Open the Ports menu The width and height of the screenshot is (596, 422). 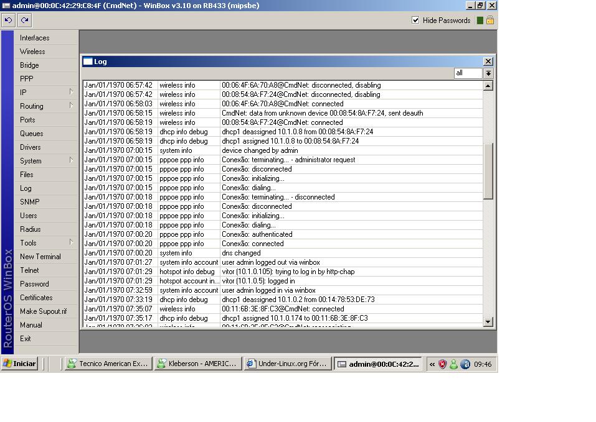point(45,120)
